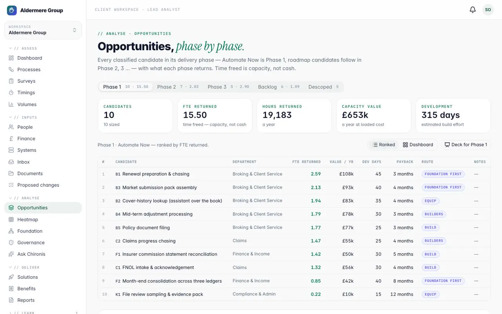
Task: Open File review sampling & evidence pack
Action: [294, 294]
